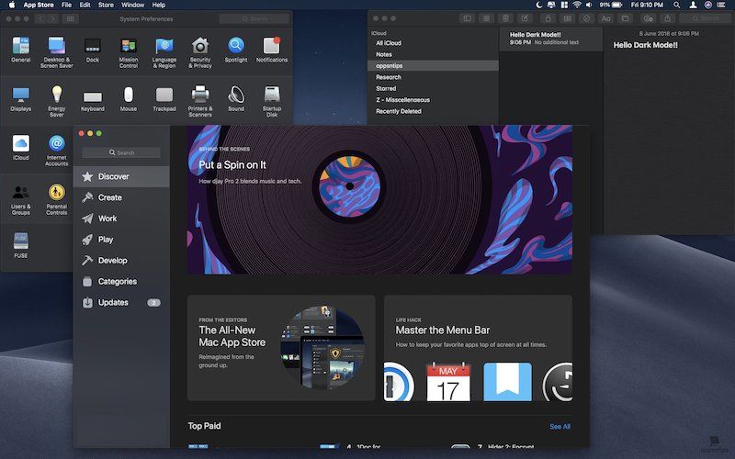The width and height of the screenshot is (735, 459).
Task: Click the Wi-Fi icon in menu bar
Action: (x=576, y=6)
